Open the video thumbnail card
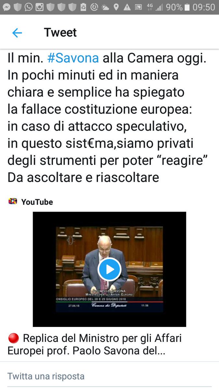 point(109,269)
